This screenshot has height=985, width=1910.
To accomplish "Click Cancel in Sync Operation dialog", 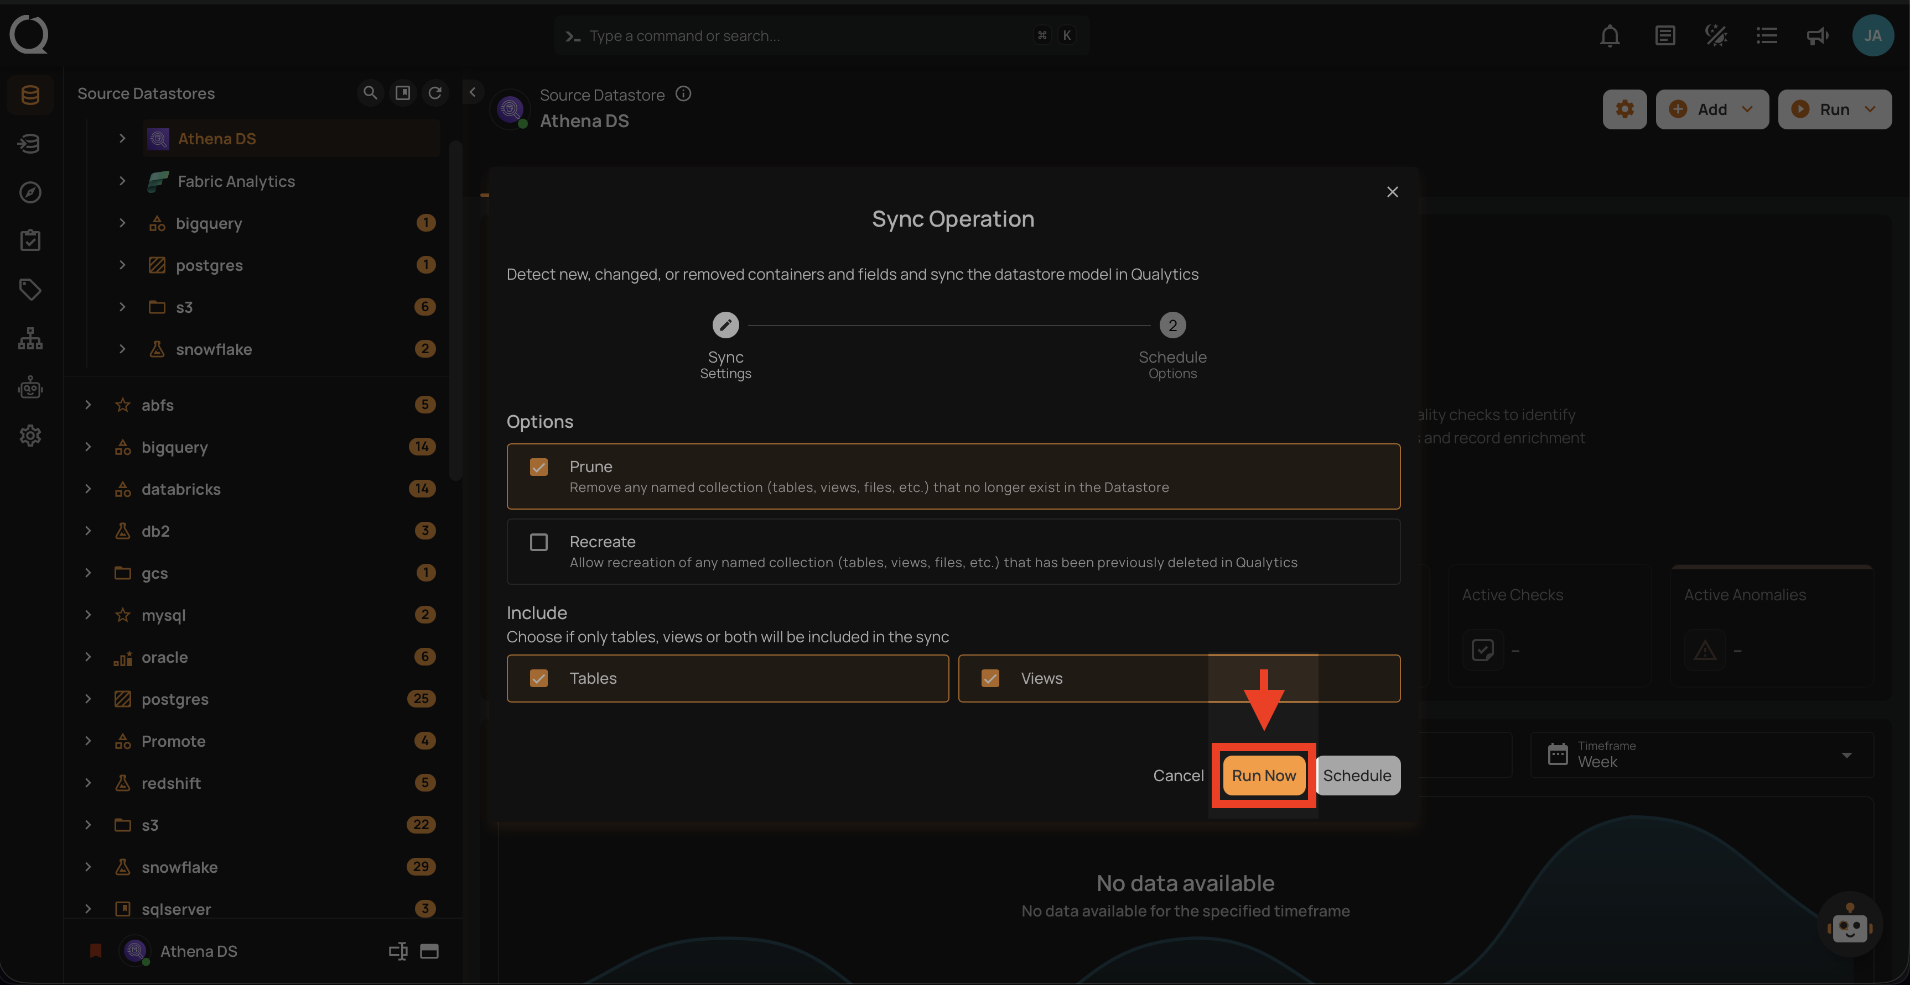I will pyautogui.click(x=1178, y=776).
